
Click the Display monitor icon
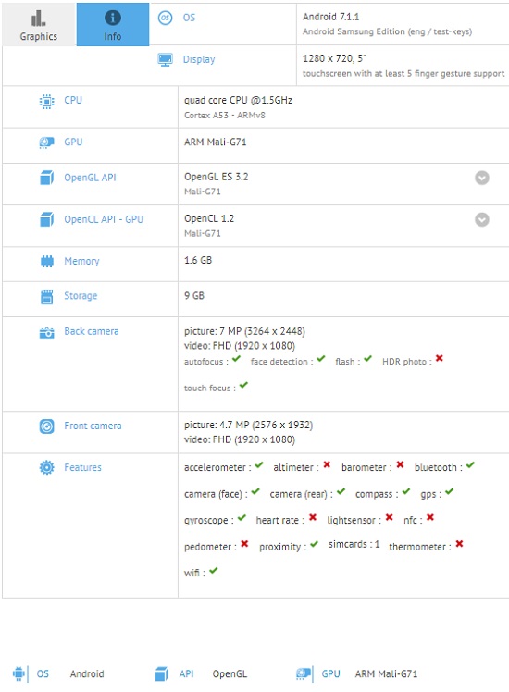coord(165,59)
